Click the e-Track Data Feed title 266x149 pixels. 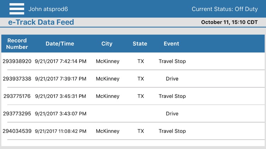41,22
